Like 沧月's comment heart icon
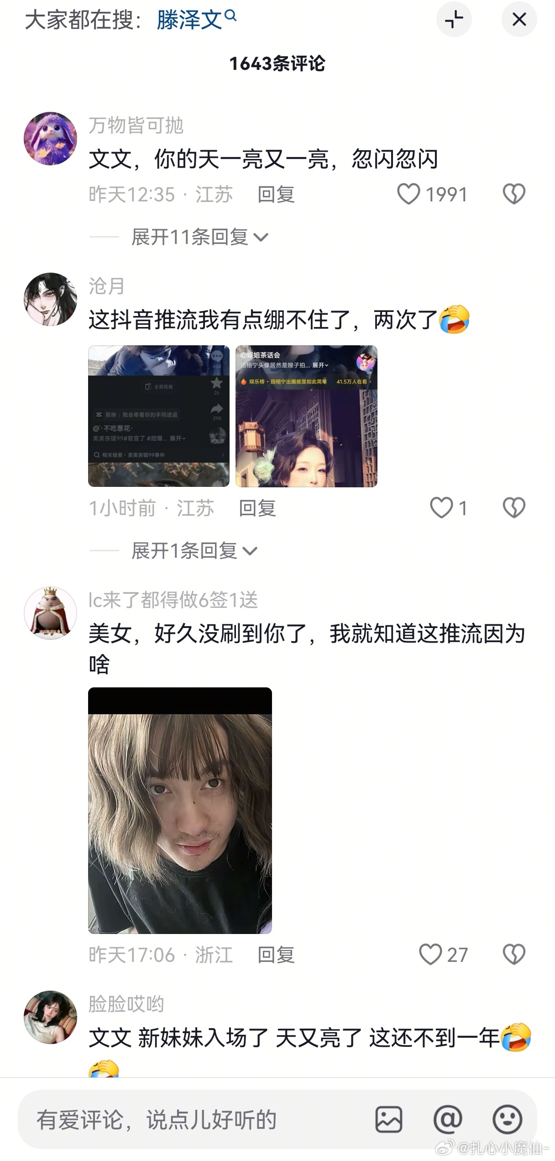 click(441, 508)
